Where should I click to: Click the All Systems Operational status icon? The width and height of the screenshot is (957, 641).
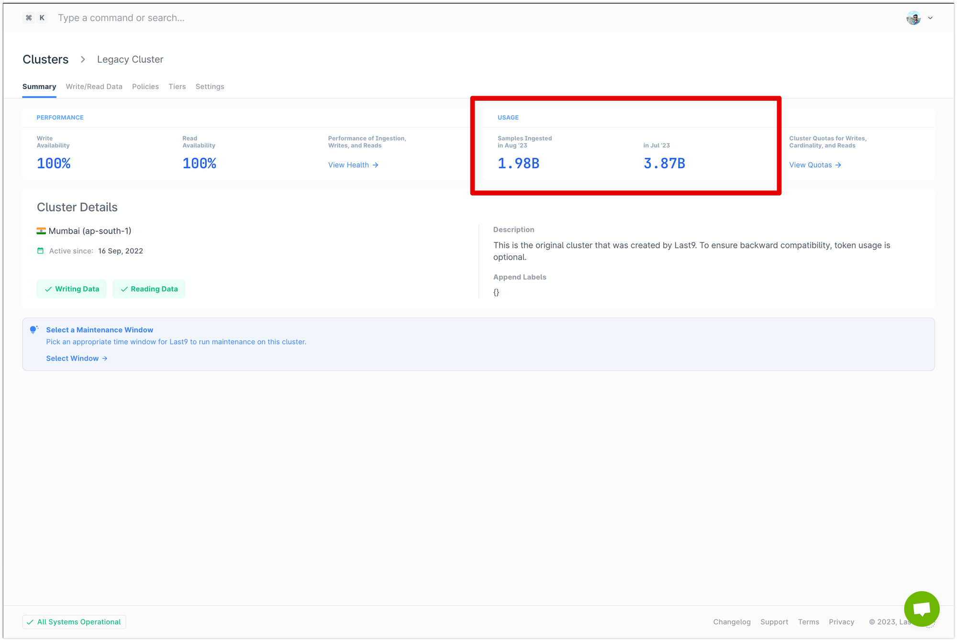point(32,622)
